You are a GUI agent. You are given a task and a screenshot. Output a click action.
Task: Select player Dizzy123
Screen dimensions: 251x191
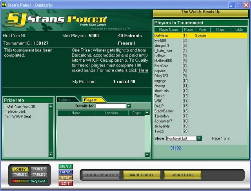[x=200, y=76]
